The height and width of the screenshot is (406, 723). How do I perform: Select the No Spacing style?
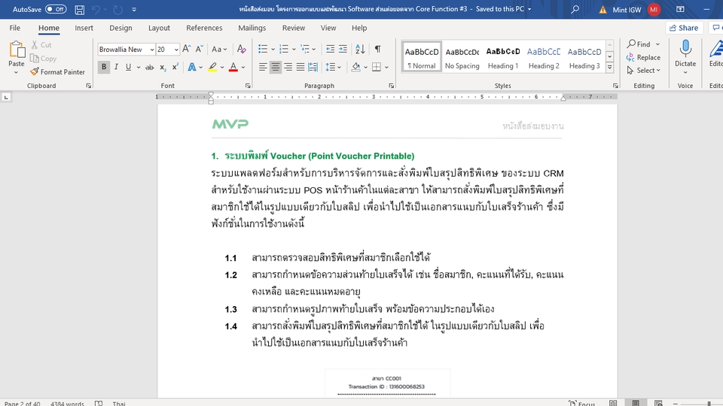(x=462, y=57)
